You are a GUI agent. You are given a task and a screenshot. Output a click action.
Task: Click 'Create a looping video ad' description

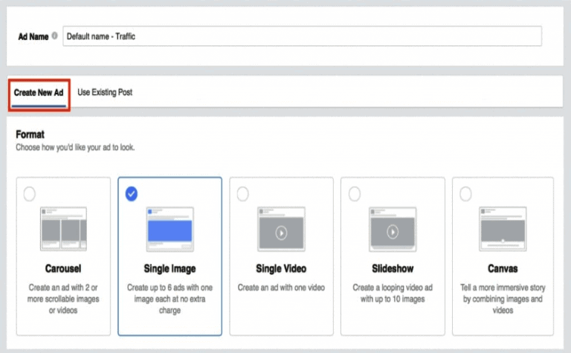coord(393,294)
